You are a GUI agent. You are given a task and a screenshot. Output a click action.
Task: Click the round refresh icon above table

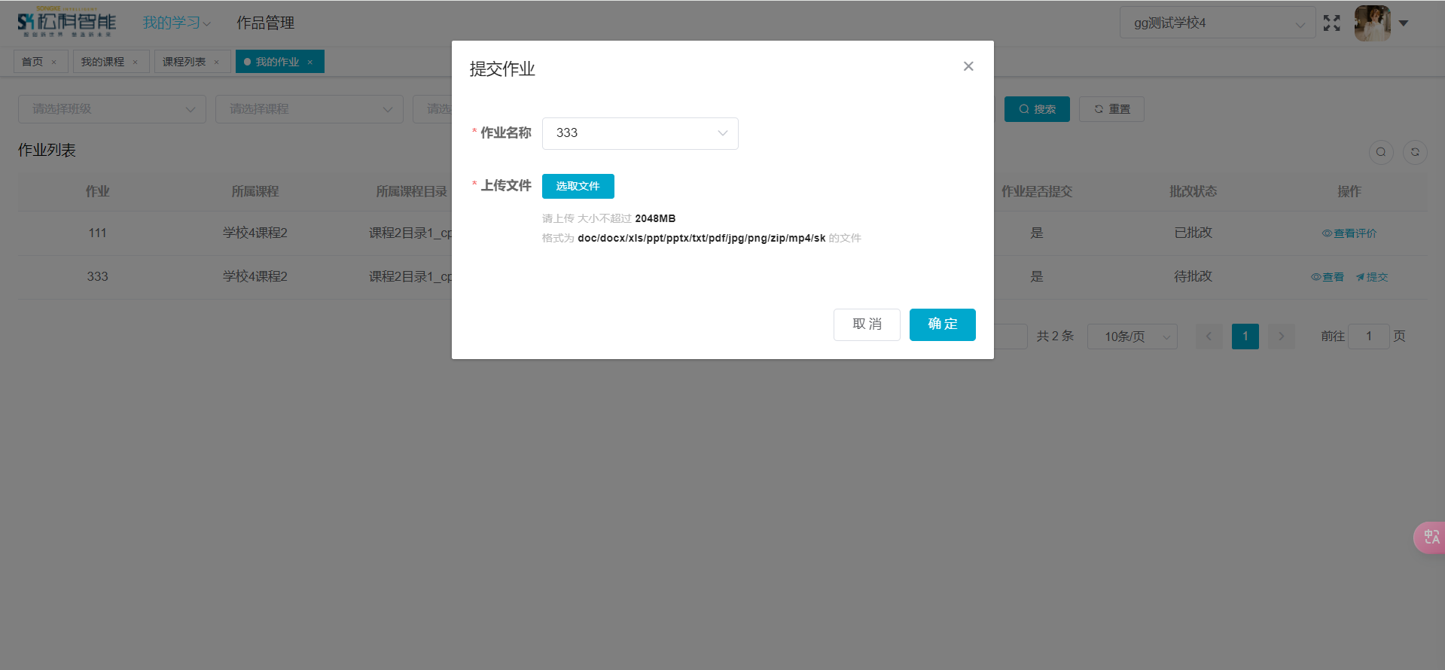(x=1415, y=152)
